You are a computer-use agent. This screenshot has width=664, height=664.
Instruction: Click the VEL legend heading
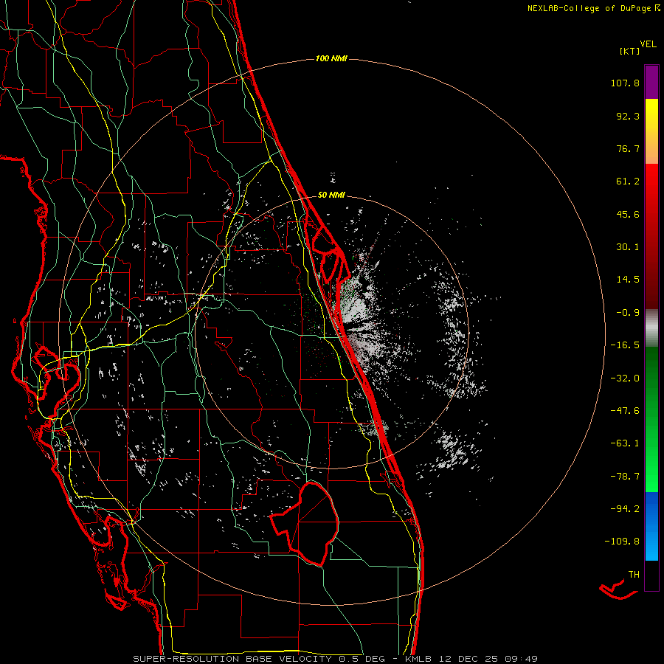coord(648,44)
